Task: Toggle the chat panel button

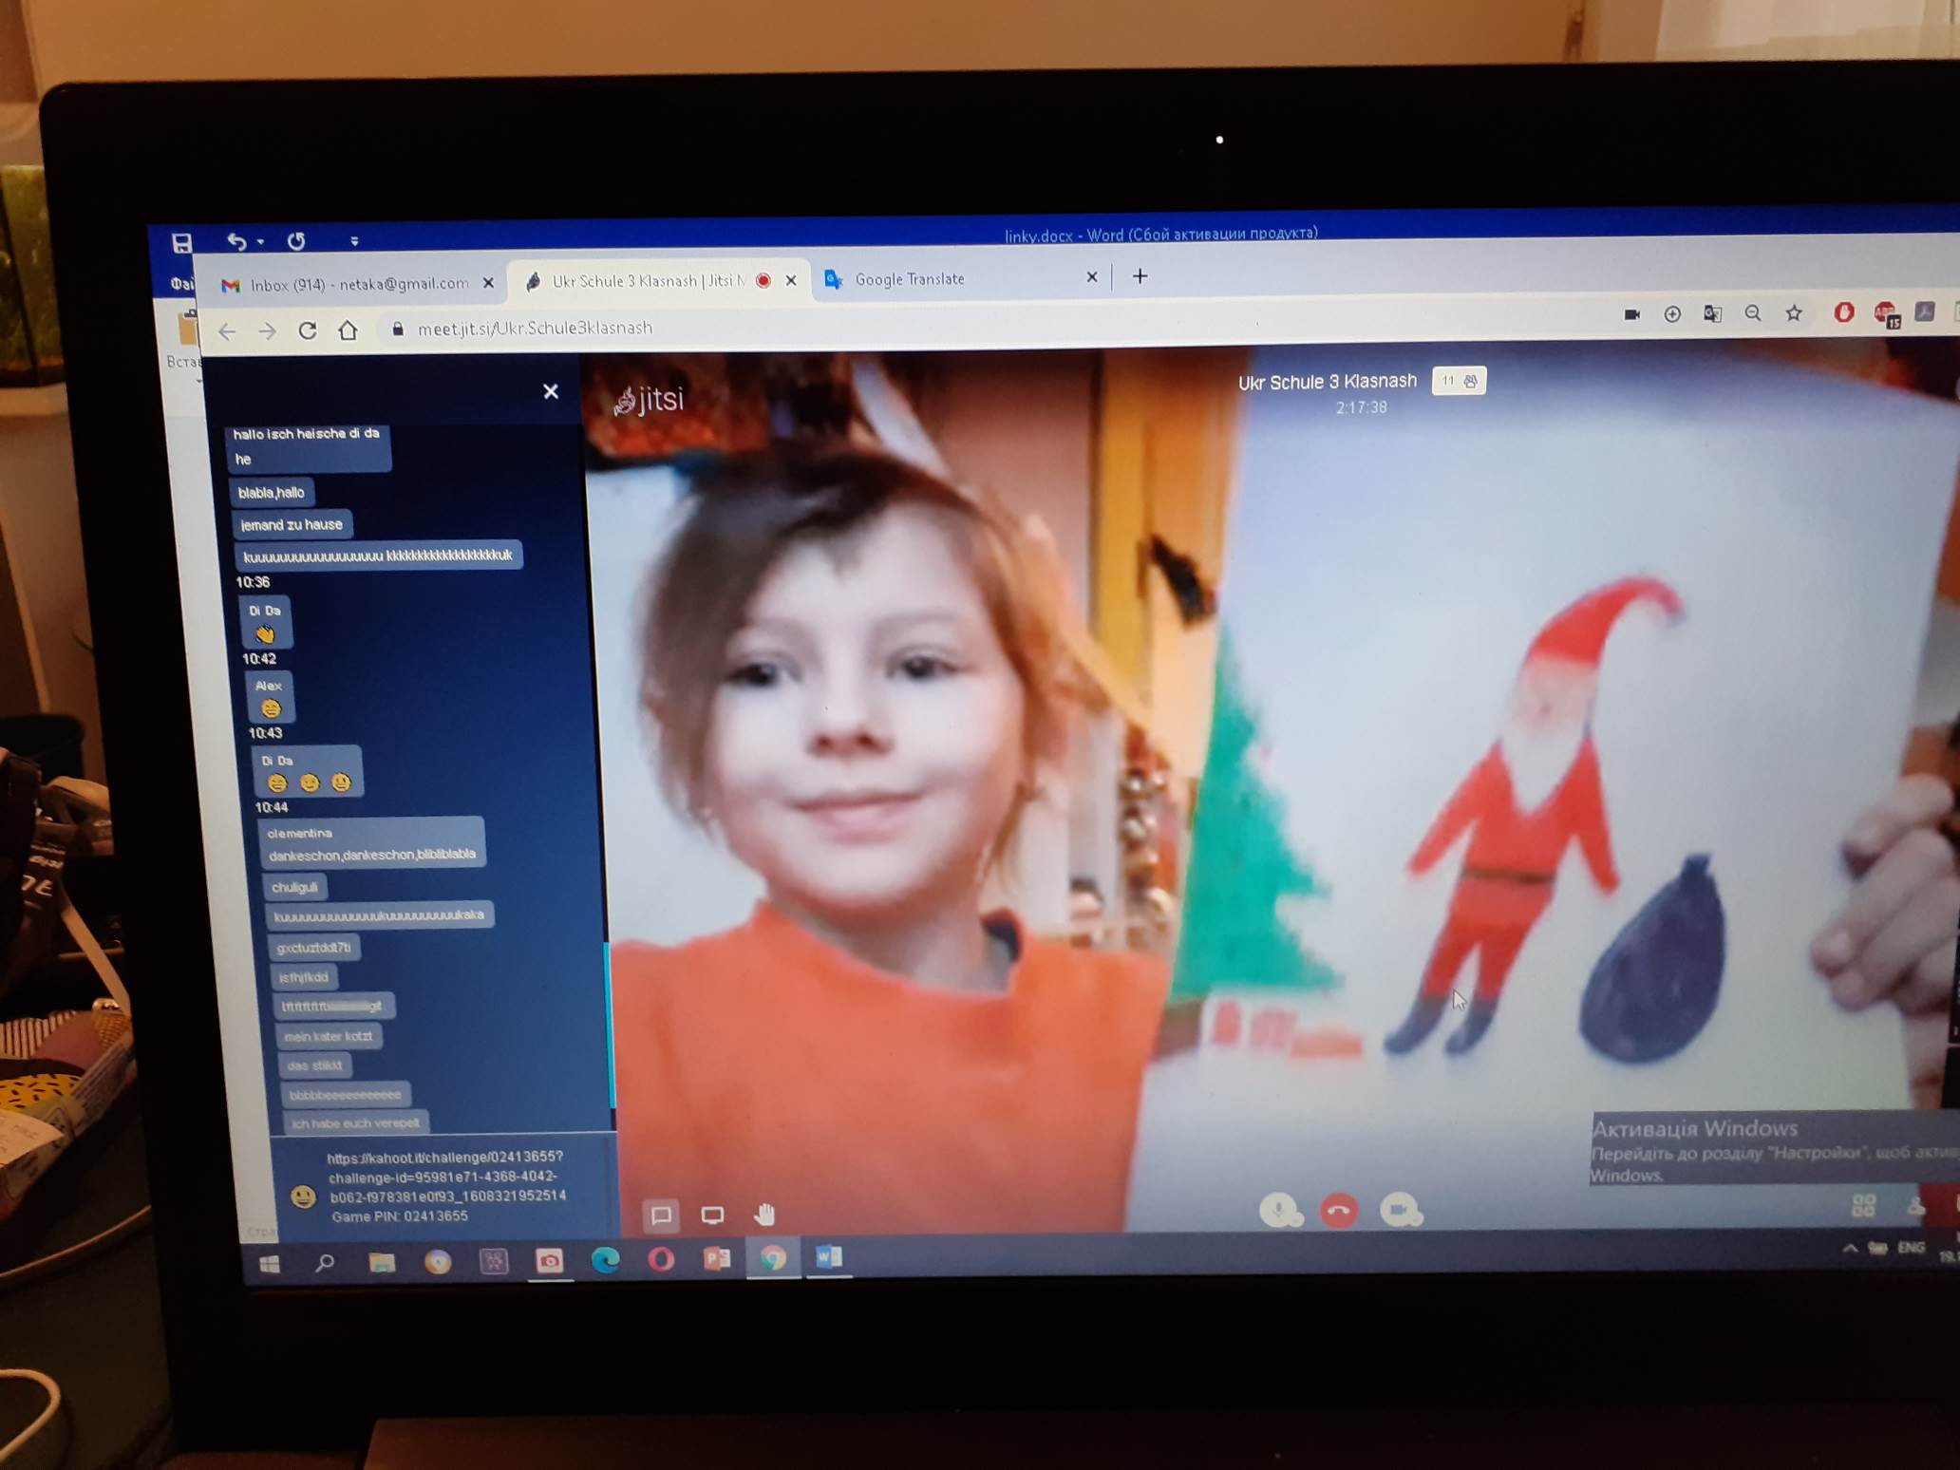Action: (x=662, y=1215)
